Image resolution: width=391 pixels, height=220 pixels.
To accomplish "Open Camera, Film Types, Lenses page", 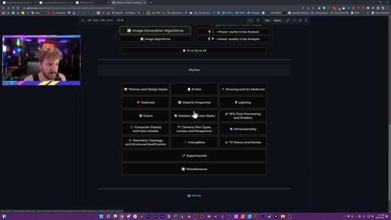I will pyautogui.click(x=194, y=129).
